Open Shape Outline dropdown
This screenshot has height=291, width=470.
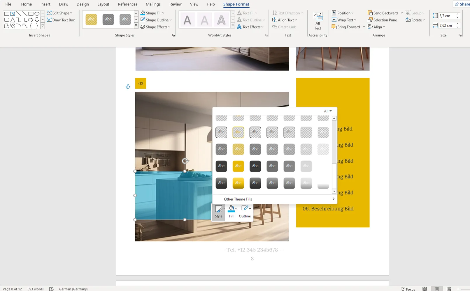(x=156, y=20)
